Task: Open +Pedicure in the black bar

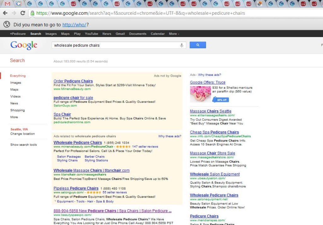Action: [18, 34]
